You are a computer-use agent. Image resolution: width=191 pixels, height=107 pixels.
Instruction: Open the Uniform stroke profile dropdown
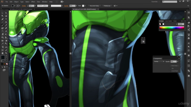[x=49, y=6]
